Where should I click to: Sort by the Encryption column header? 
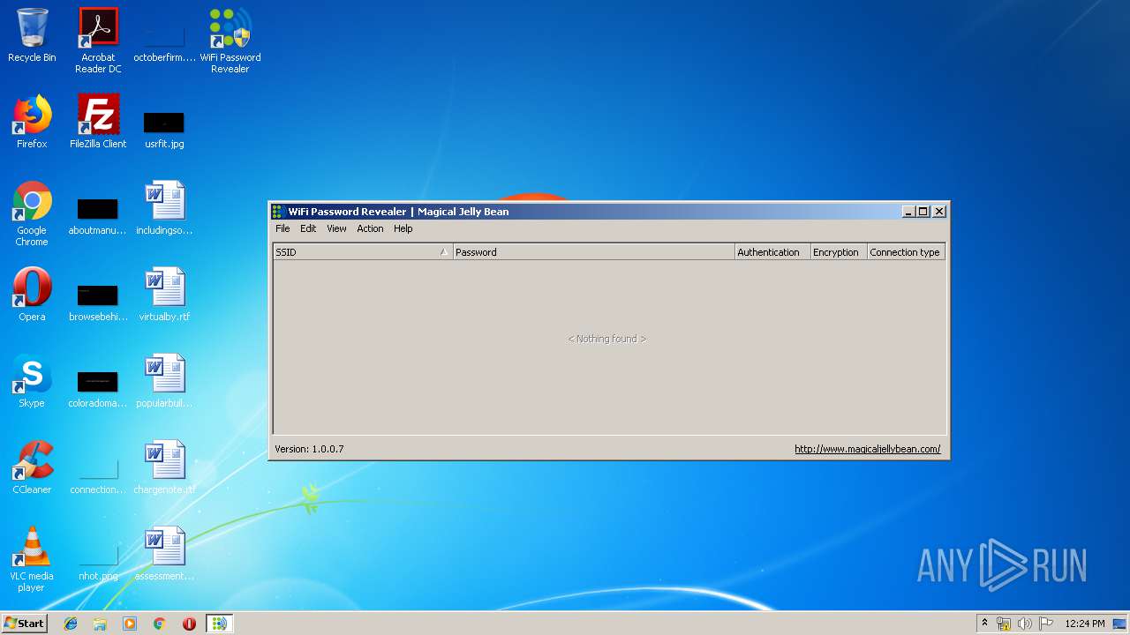839,252
